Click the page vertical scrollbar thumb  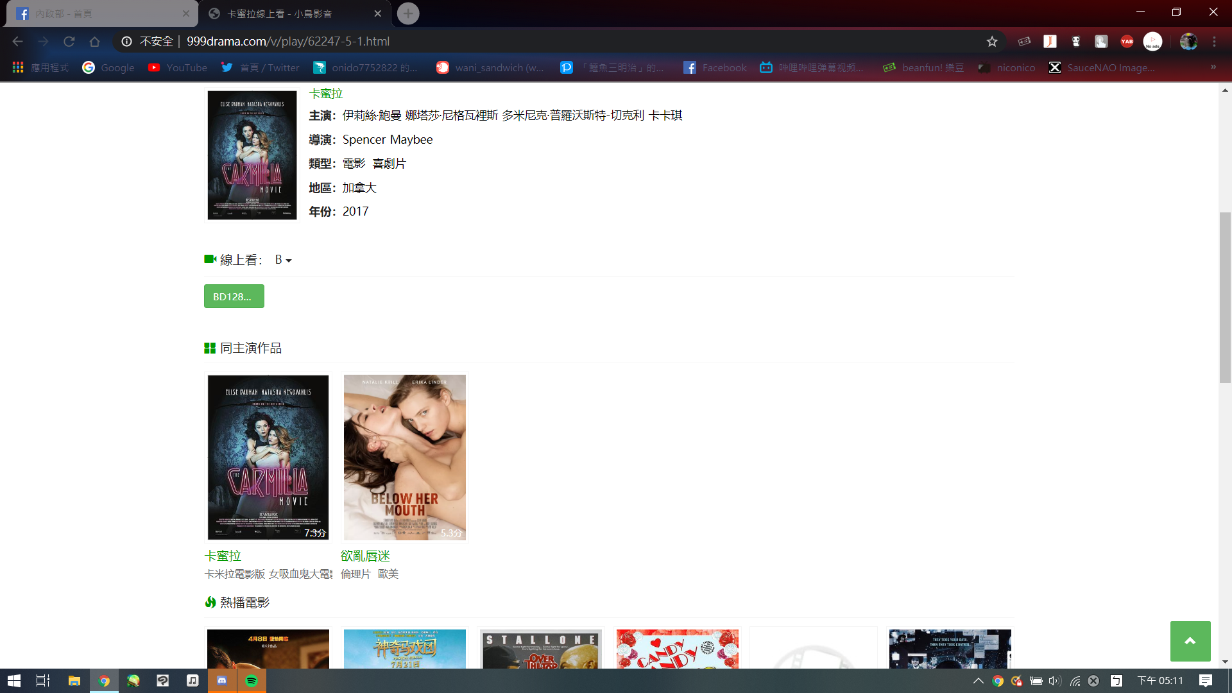point(1226,298)
